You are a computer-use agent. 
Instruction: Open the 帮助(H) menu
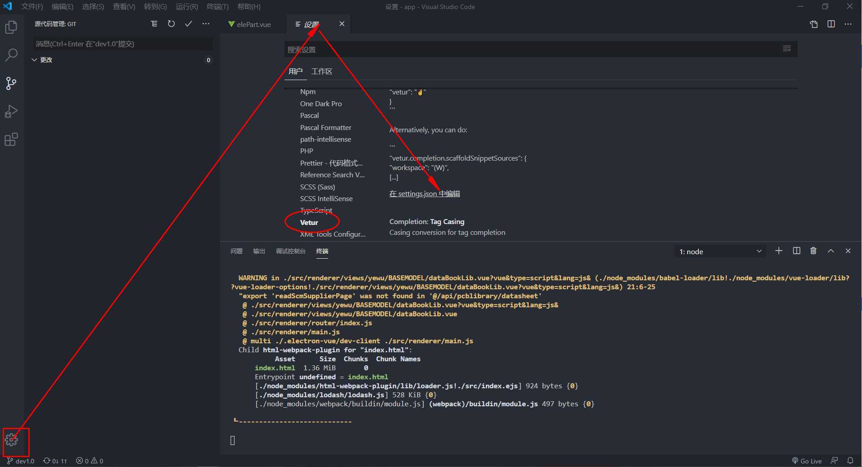249,7
